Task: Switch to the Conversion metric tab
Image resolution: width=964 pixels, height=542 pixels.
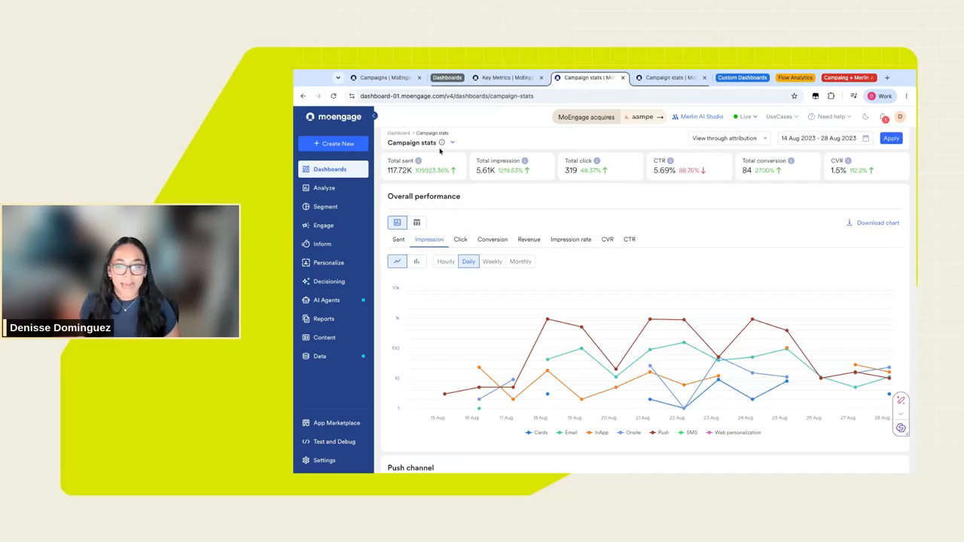Action: coord(493,239)
